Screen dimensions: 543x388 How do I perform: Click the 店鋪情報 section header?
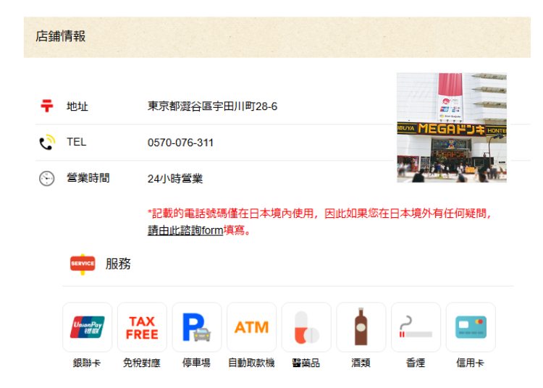tap(61, 36)
